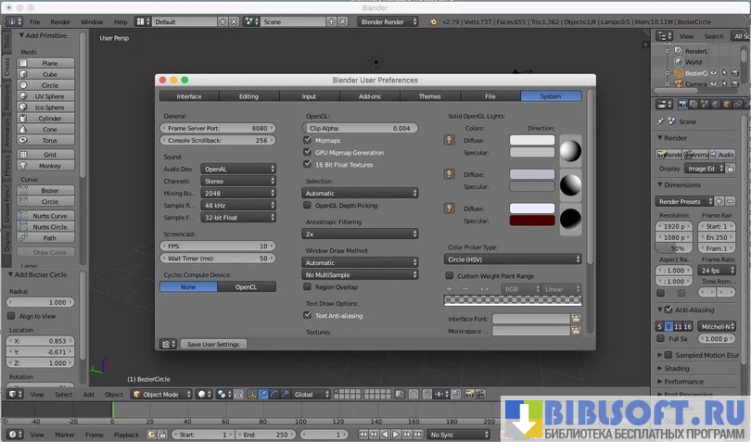This screenshot has width=751, height=442.
Task: Open the Color Picker Type dropdown
Action: 513,259
